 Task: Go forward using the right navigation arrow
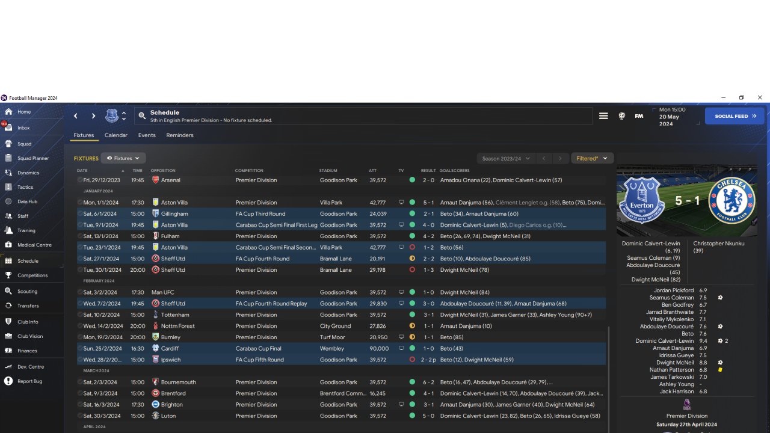click(x=93, y=116)
